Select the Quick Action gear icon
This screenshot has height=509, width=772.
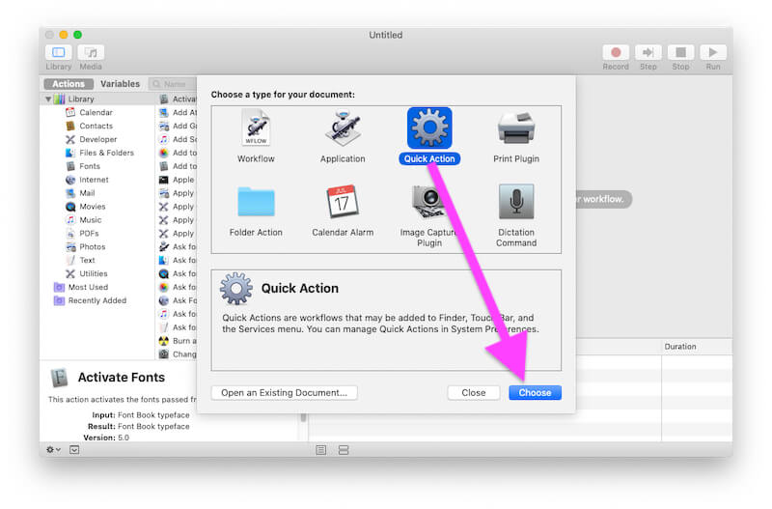(x=429, y=128)
